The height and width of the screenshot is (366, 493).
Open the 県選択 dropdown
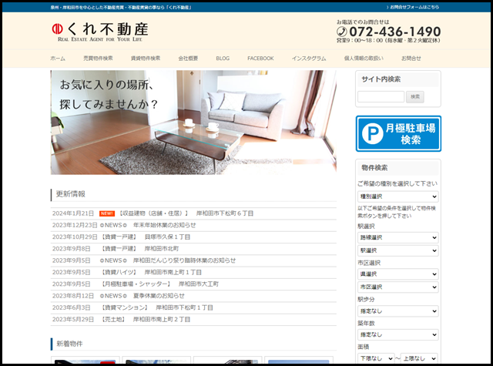pyautogui.click(x=398, y=274)
